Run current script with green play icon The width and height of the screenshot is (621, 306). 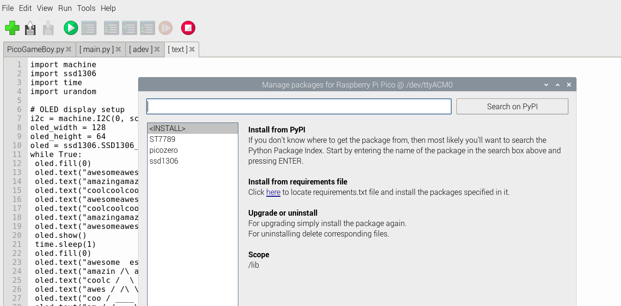(x=71, y=28)
